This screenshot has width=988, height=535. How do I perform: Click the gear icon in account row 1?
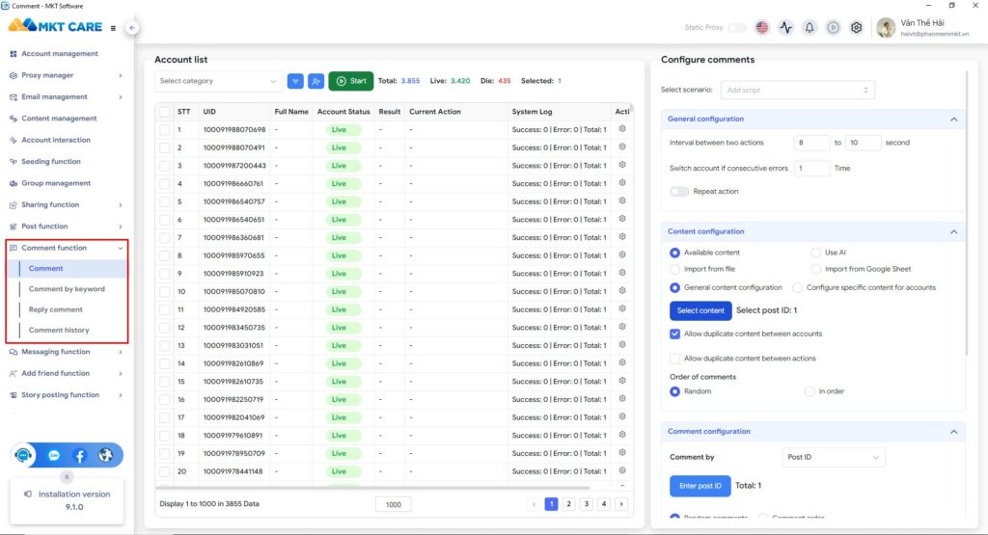(x=622, y=129)
